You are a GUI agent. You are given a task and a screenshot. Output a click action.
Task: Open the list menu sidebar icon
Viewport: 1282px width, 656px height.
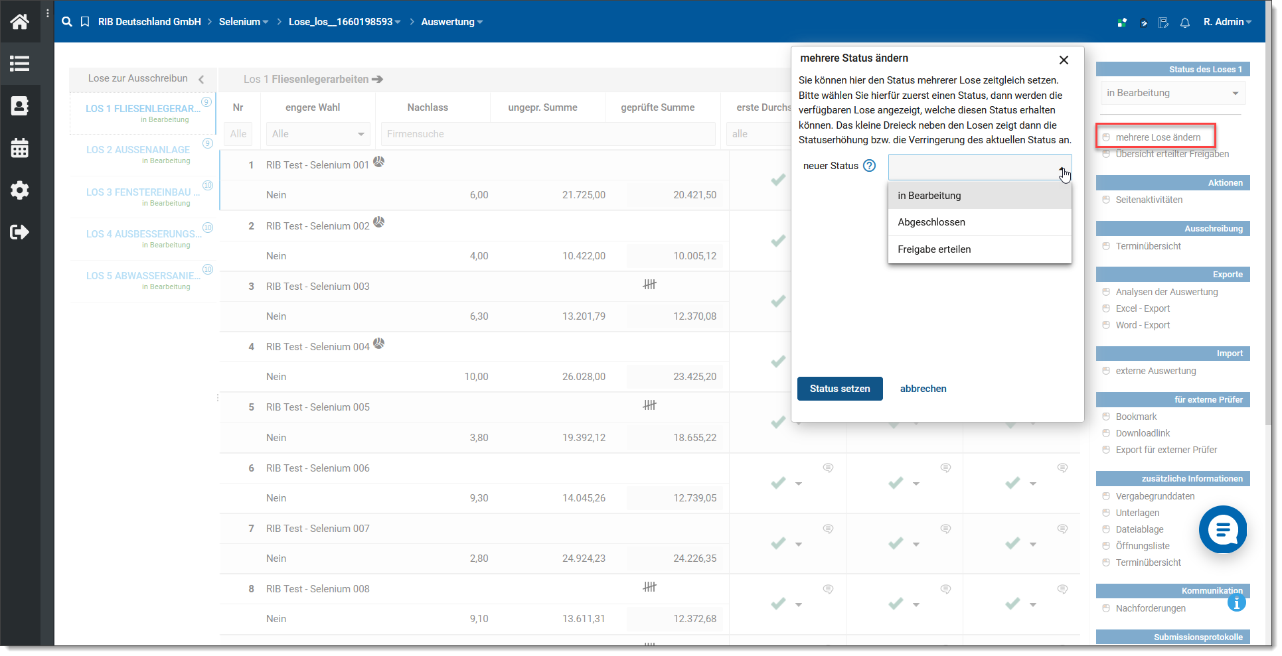tap(20, 64)
